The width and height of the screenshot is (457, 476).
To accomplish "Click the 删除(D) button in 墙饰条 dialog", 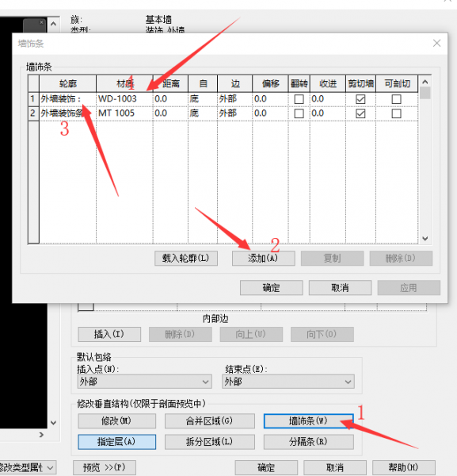I will tap(401, 259).
